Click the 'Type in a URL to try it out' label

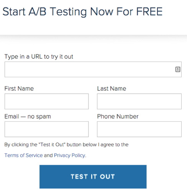tap(39, 57)
